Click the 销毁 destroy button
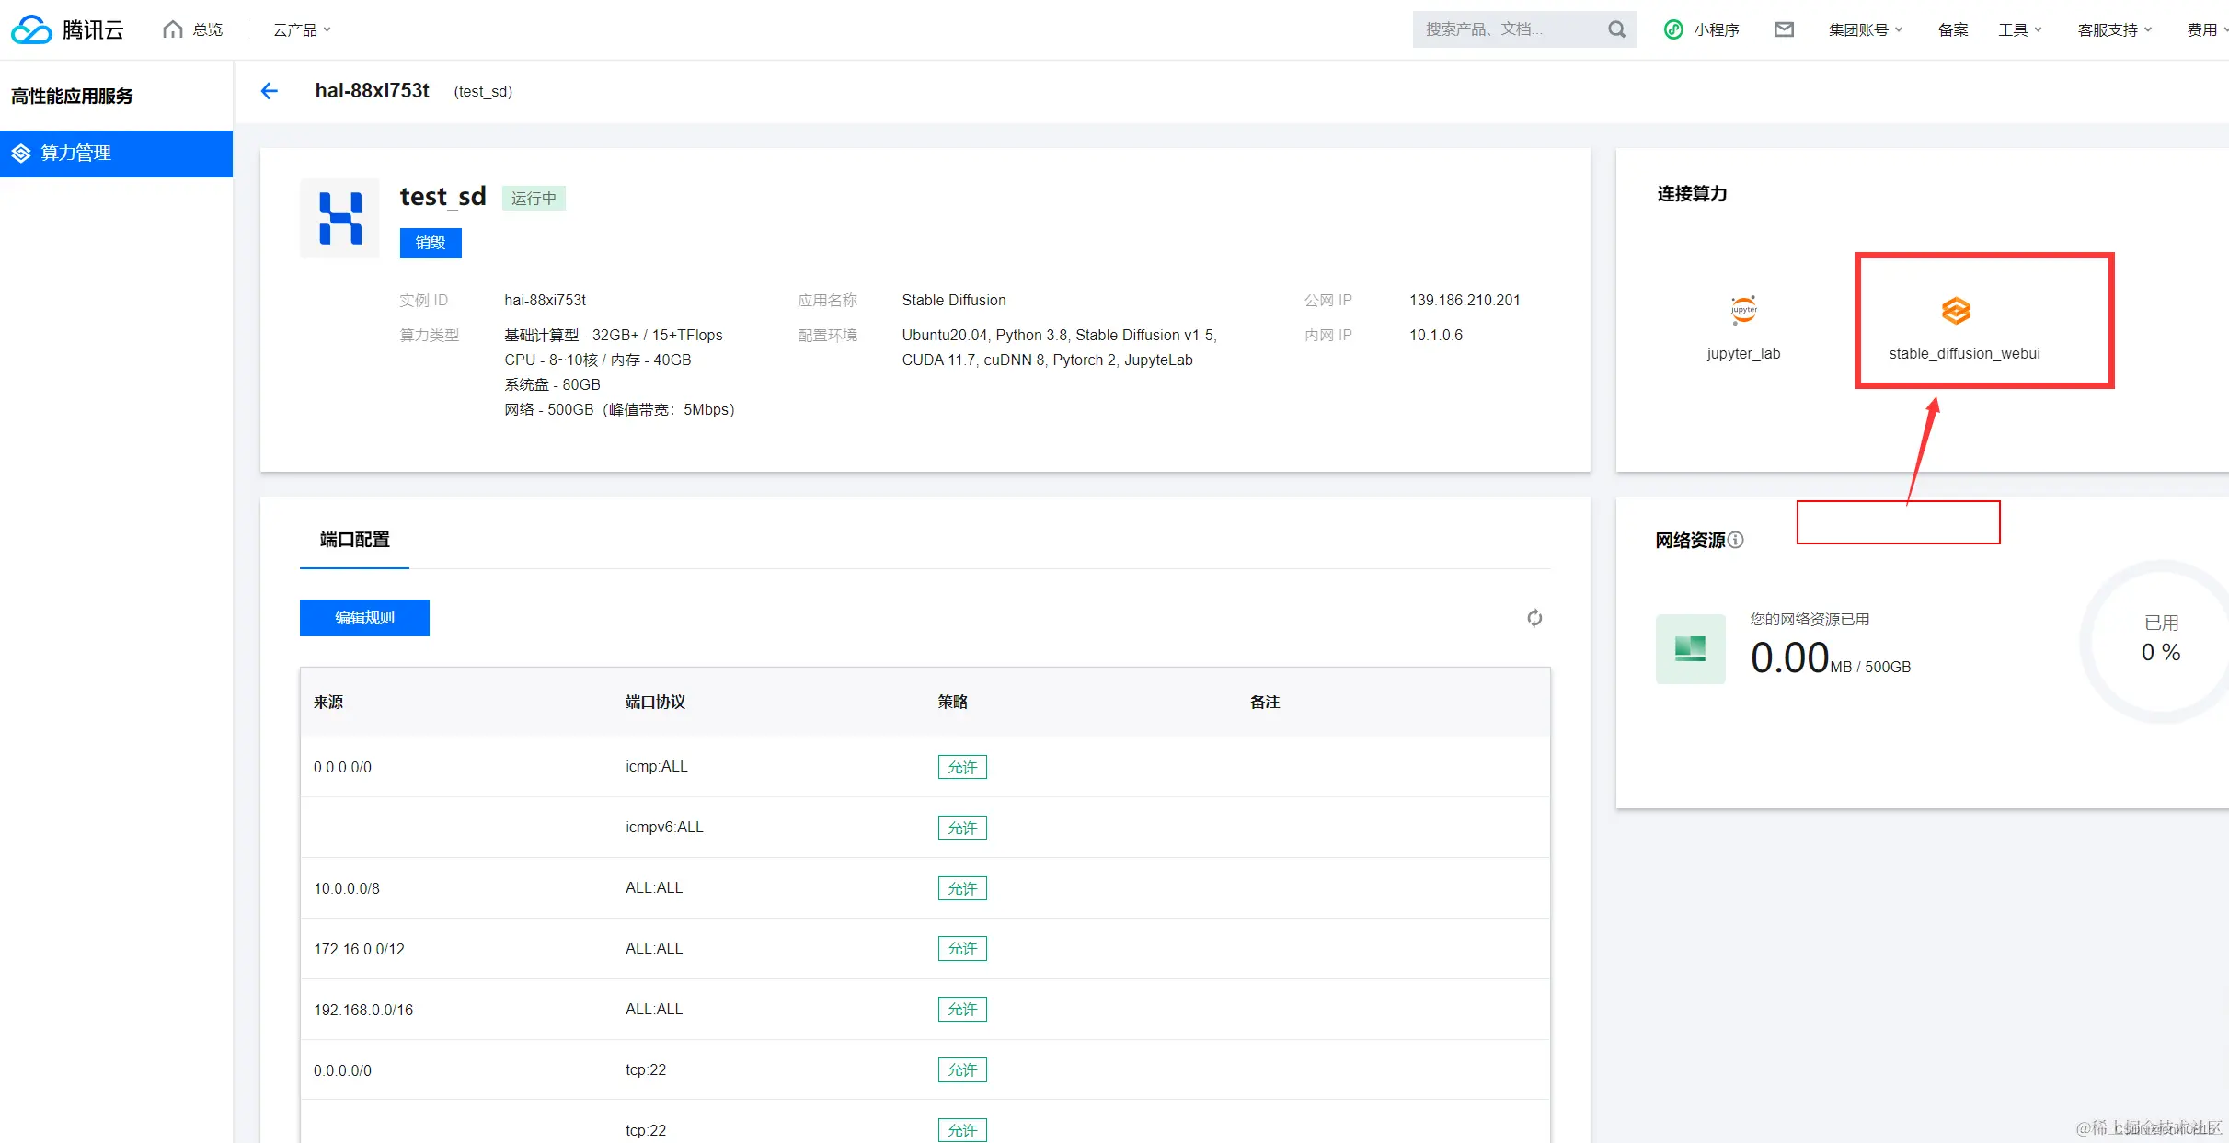This screenshot has height=1143, width=2229. 431,243
